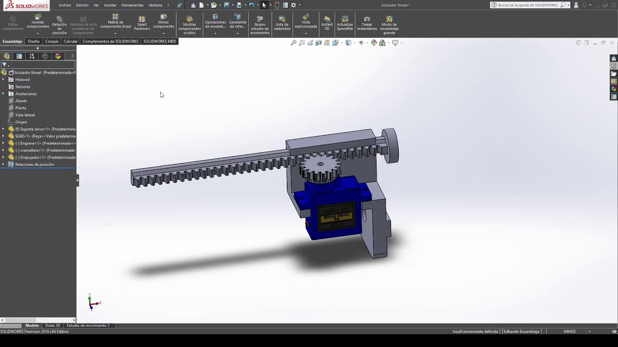Open the MMGS units status button

(570, 332)
